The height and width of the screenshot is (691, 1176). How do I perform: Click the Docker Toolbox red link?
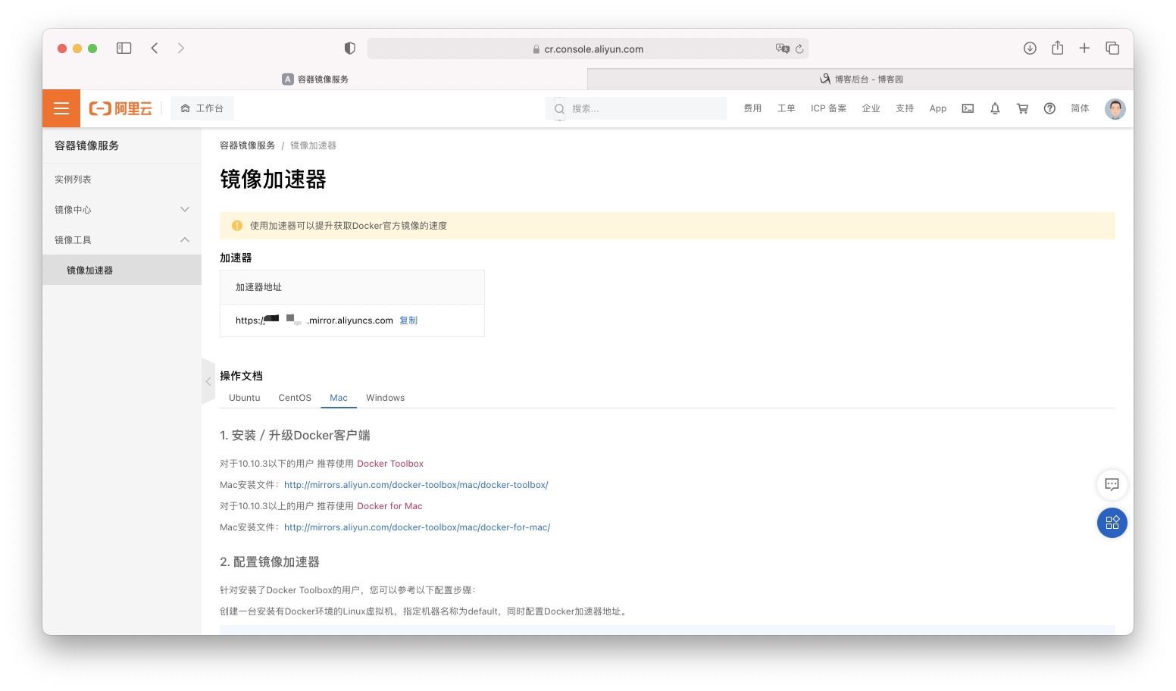tap(390, 464)
